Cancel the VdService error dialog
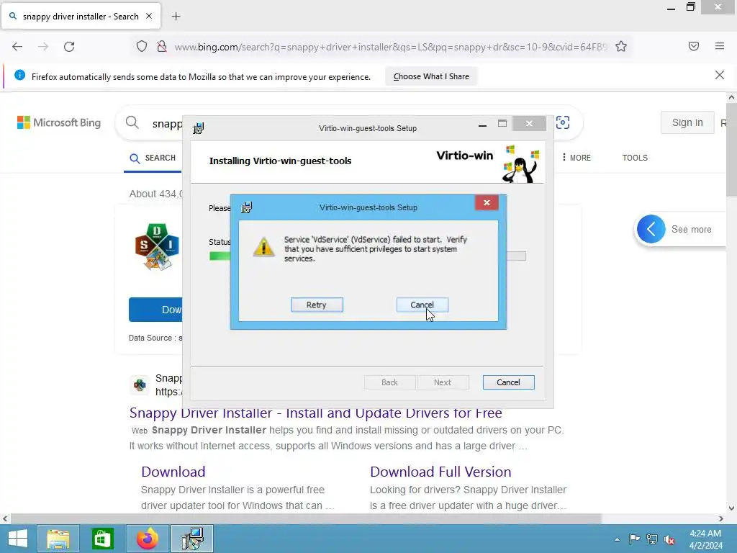Image resolution: width=737 pixels, height=553 pixels. pos(422,305)
